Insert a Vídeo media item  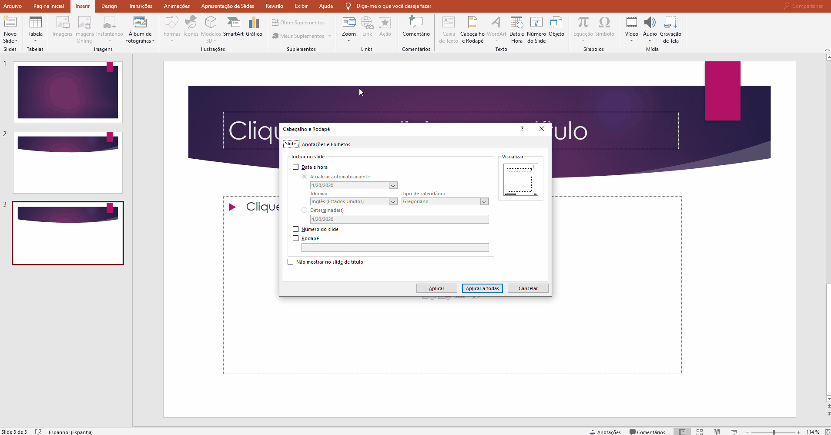point(631,26)
